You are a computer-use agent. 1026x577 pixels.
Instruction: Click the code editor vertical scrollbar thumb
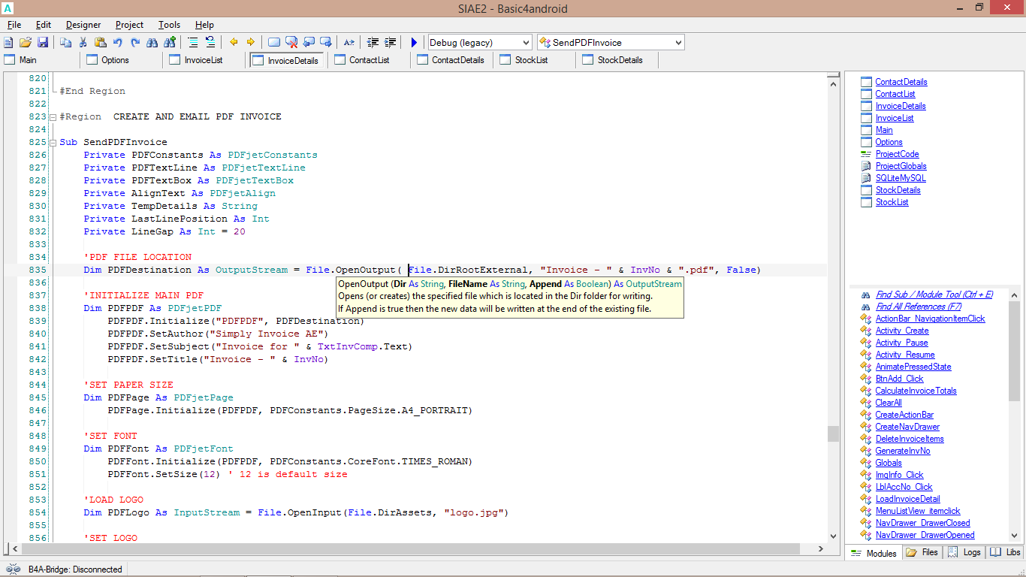[x=833, y=434]
